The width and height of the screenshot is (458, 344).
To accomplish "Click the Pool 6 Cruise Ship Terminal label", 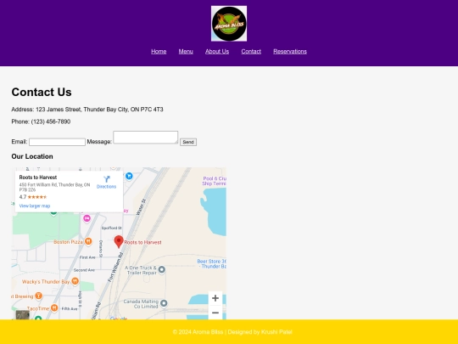I will pos(214,181).
